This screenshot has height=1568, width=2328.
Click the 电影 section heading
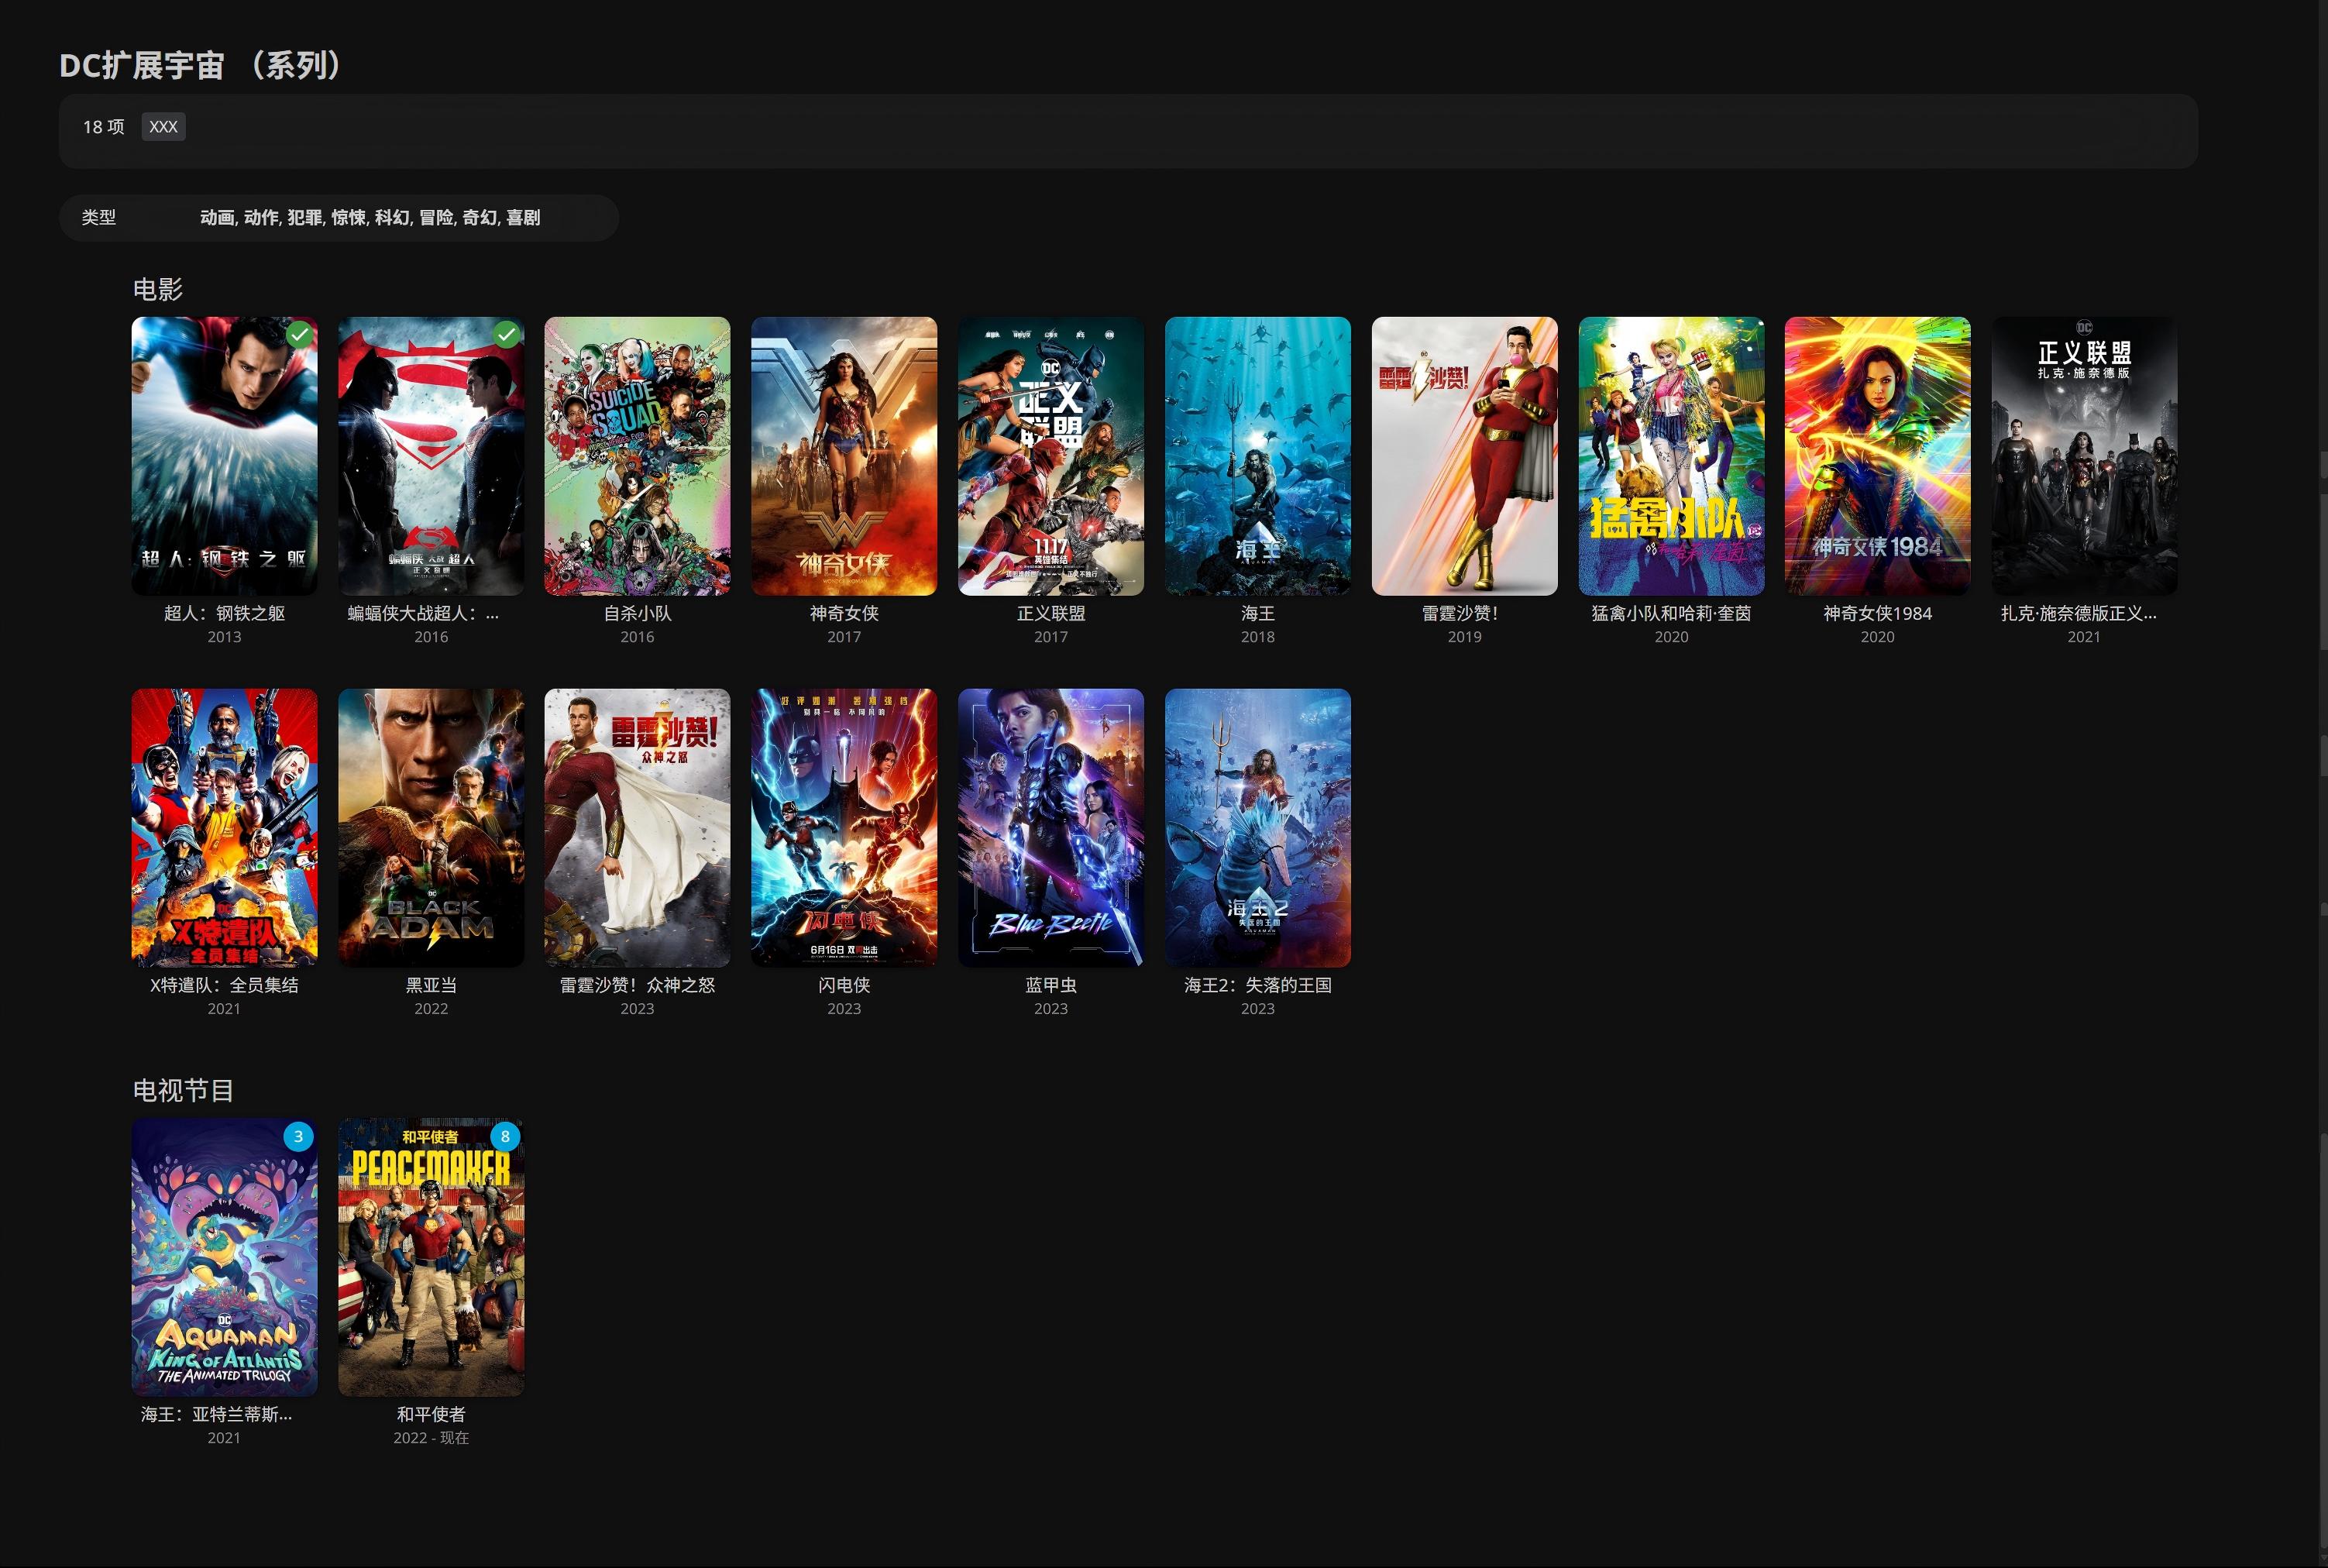(158, 289)
